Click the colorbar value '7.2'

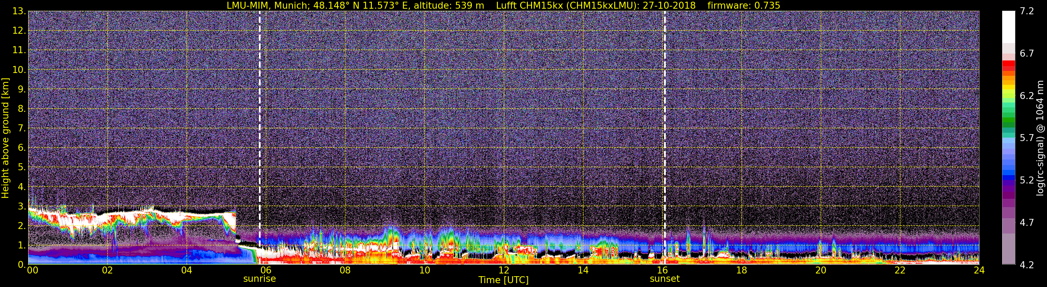coord(1027,11)
